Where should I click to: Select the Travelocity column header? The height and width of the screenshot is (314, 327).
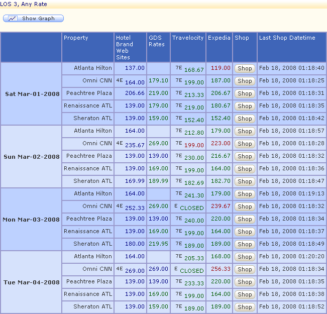[188, 38]
